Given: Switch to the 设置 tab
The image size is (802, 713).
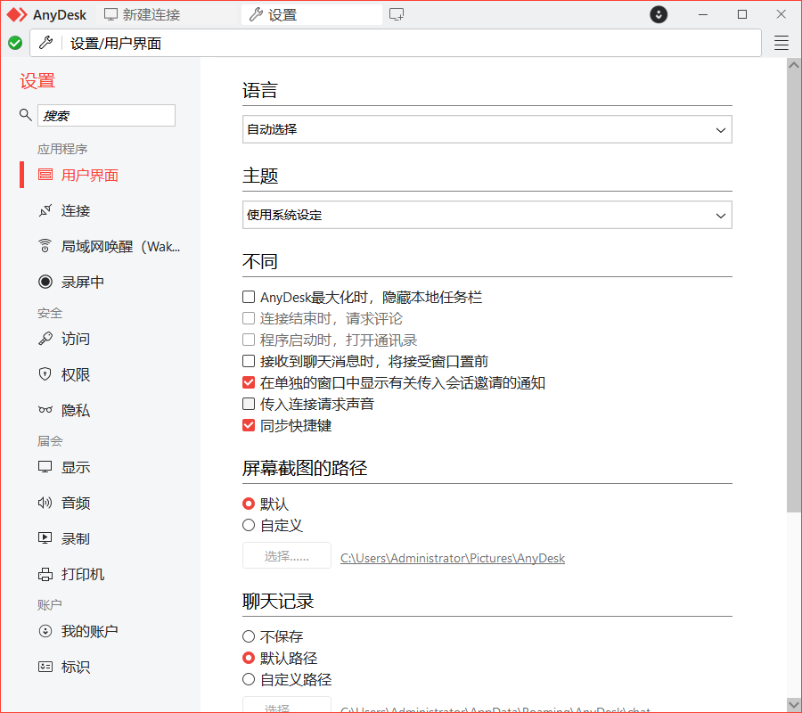Looking at the screenshot, I should tap(312, 15).
